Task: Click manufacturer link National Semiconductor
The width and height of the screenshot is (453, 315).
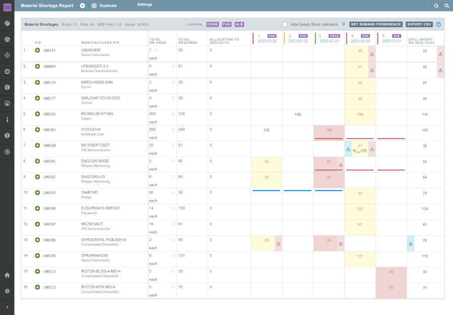Action: coord(99,71)
